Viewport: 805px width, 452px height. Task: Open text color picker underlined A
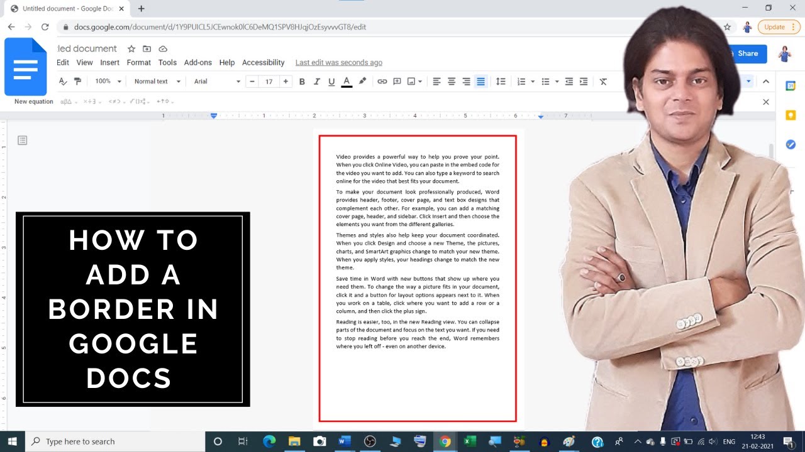346,82
